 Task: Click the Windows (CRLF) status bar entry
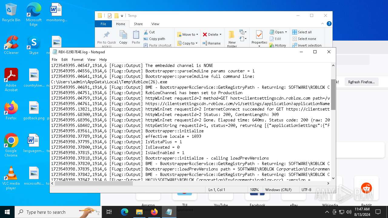point(278,190)
